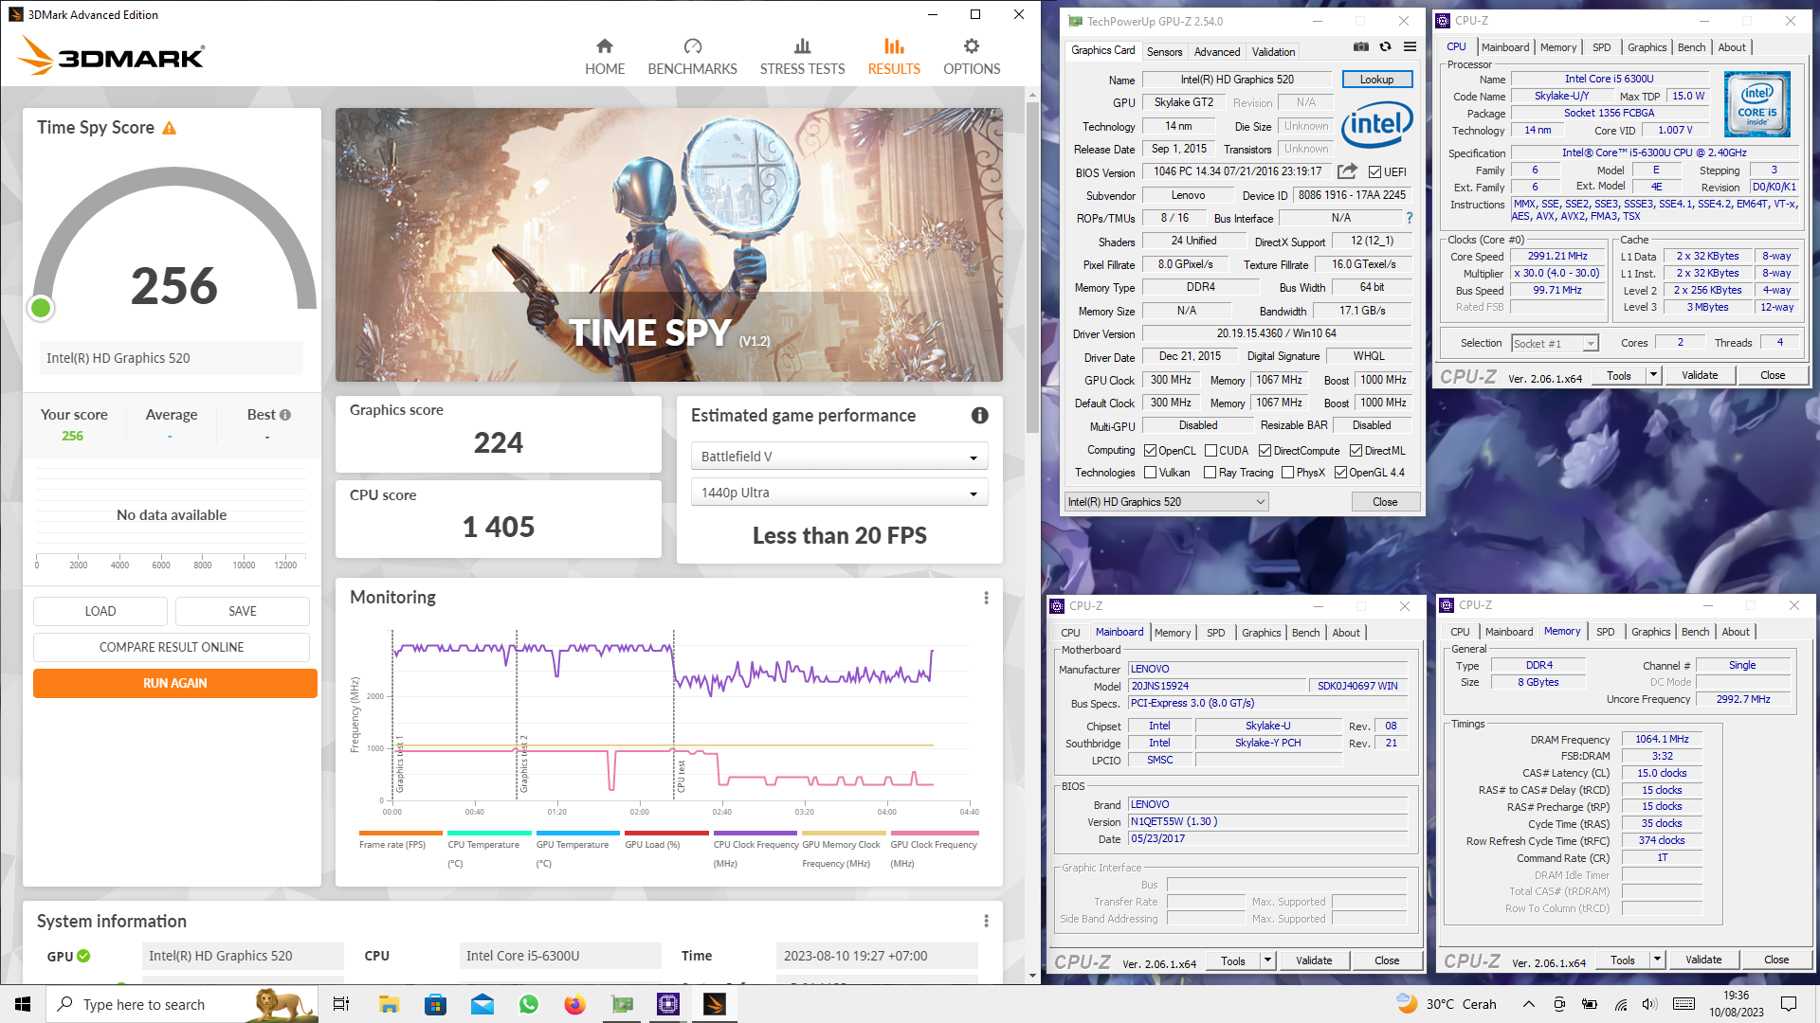Click the Frame rate (FPS) legend color bar
The image size is (1820, 1023).
click(x=400, y=834)
